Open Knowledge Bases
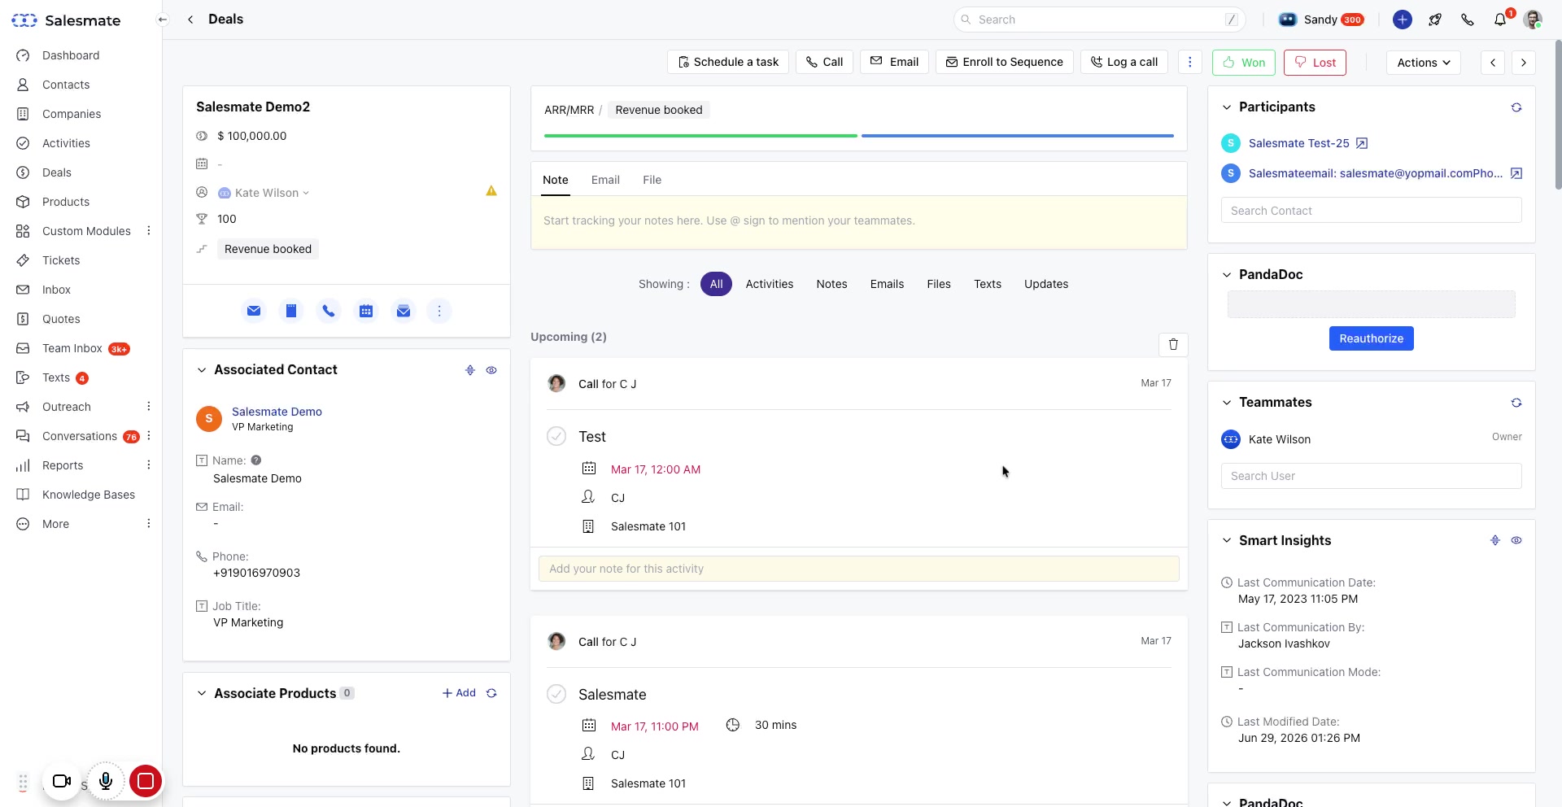Image resolution: width=1562 pixels, height=807 pixels. [x=89, y=495]
